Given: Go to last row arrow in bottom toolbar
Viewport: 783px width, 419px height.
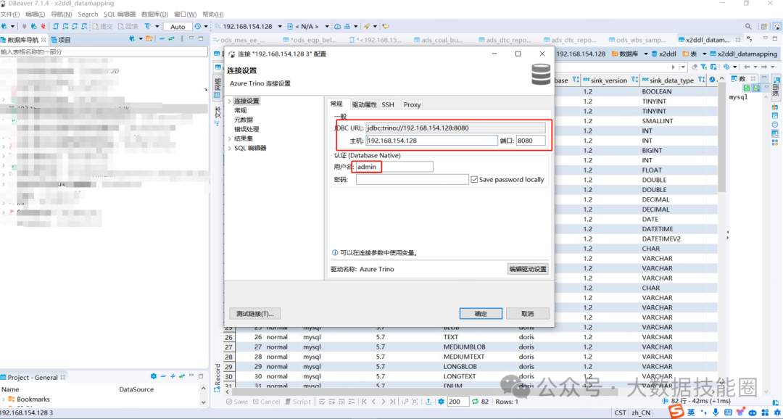Looking at the screenshot, I should (393, 402).
